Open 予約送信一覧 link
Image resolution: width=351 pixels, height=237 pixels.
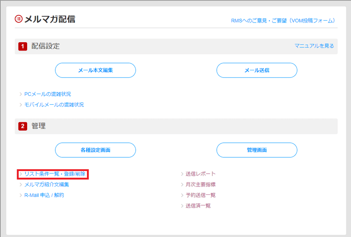tap(201, 195)
